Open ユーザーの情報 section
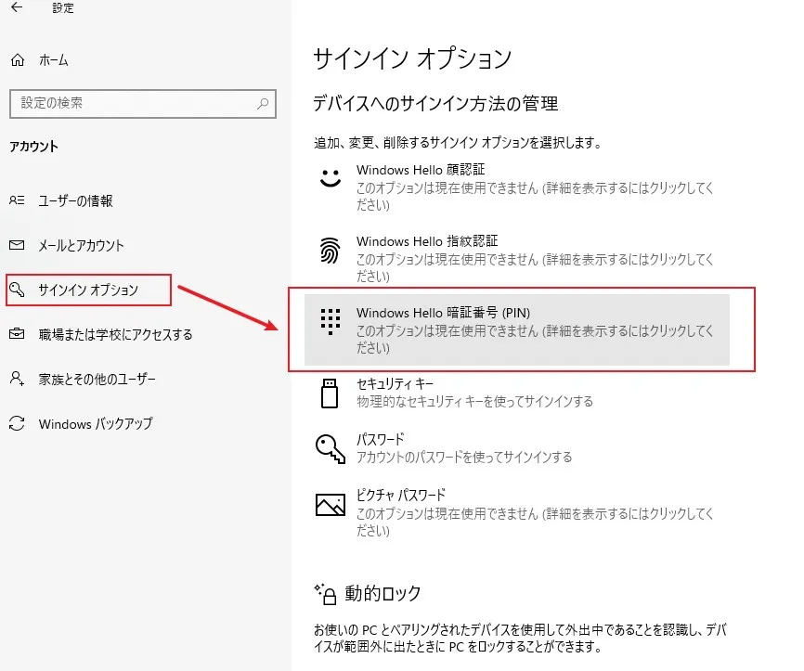Image resolution: width=804 pixels, height=671 pixels. click(75, 200)
